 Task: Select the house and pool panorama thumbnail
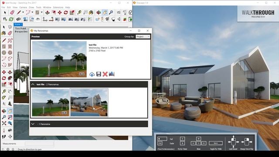tap(89, 102)
